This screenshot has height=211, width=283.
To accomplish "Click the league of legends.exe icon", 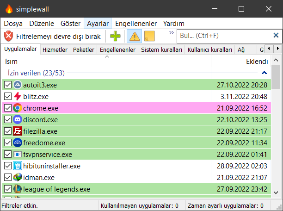I will [x=18, y=189].
